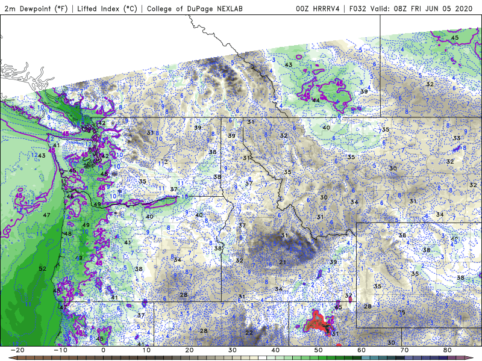The width and height of the screenshot is (482, 361).
Task: Click the 20 label on the color scale
Action: tap(189, 350)
